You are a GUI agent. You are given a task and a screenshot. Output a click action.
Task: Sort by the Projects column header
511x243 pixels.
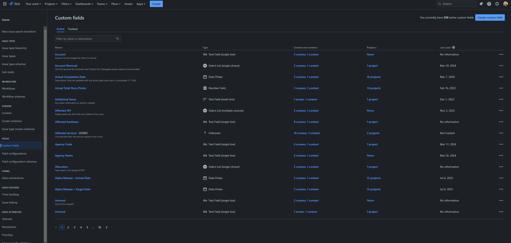click(x=372, y=48)
